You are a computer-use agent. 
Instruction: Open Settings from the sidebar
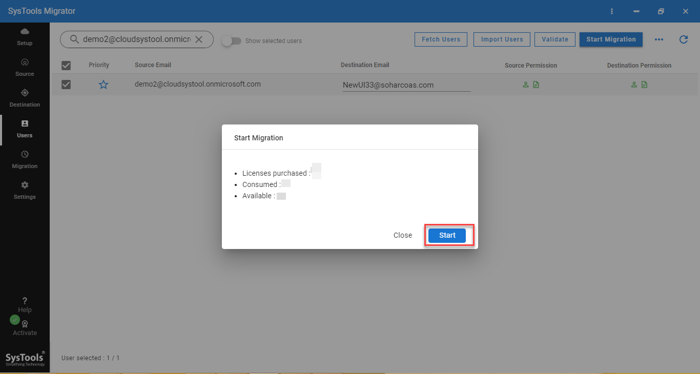pyautogui.click(x=25, y=191)
